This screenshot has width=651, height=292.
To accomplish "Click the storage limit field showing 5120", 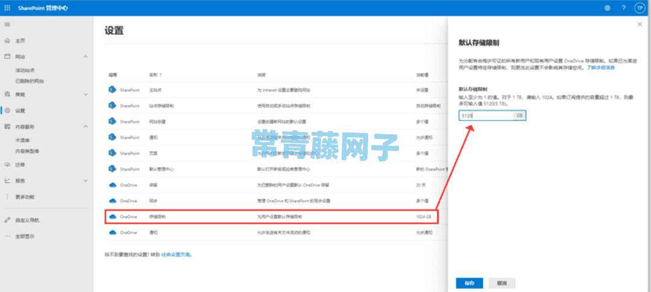I will click(492, 116).
